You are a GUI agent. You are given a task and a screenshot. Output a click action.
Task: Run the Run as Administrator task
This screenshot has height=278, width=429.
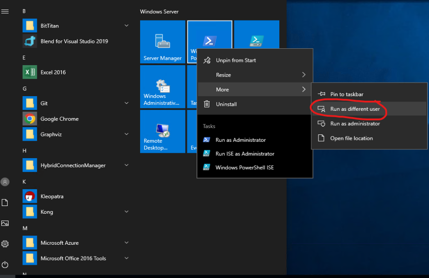(x=255, y=140)
